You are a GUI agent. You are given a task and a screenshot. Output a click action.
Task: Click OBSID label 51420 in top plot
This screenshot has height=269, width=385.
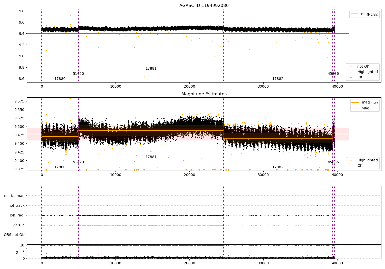pos(78,74)
